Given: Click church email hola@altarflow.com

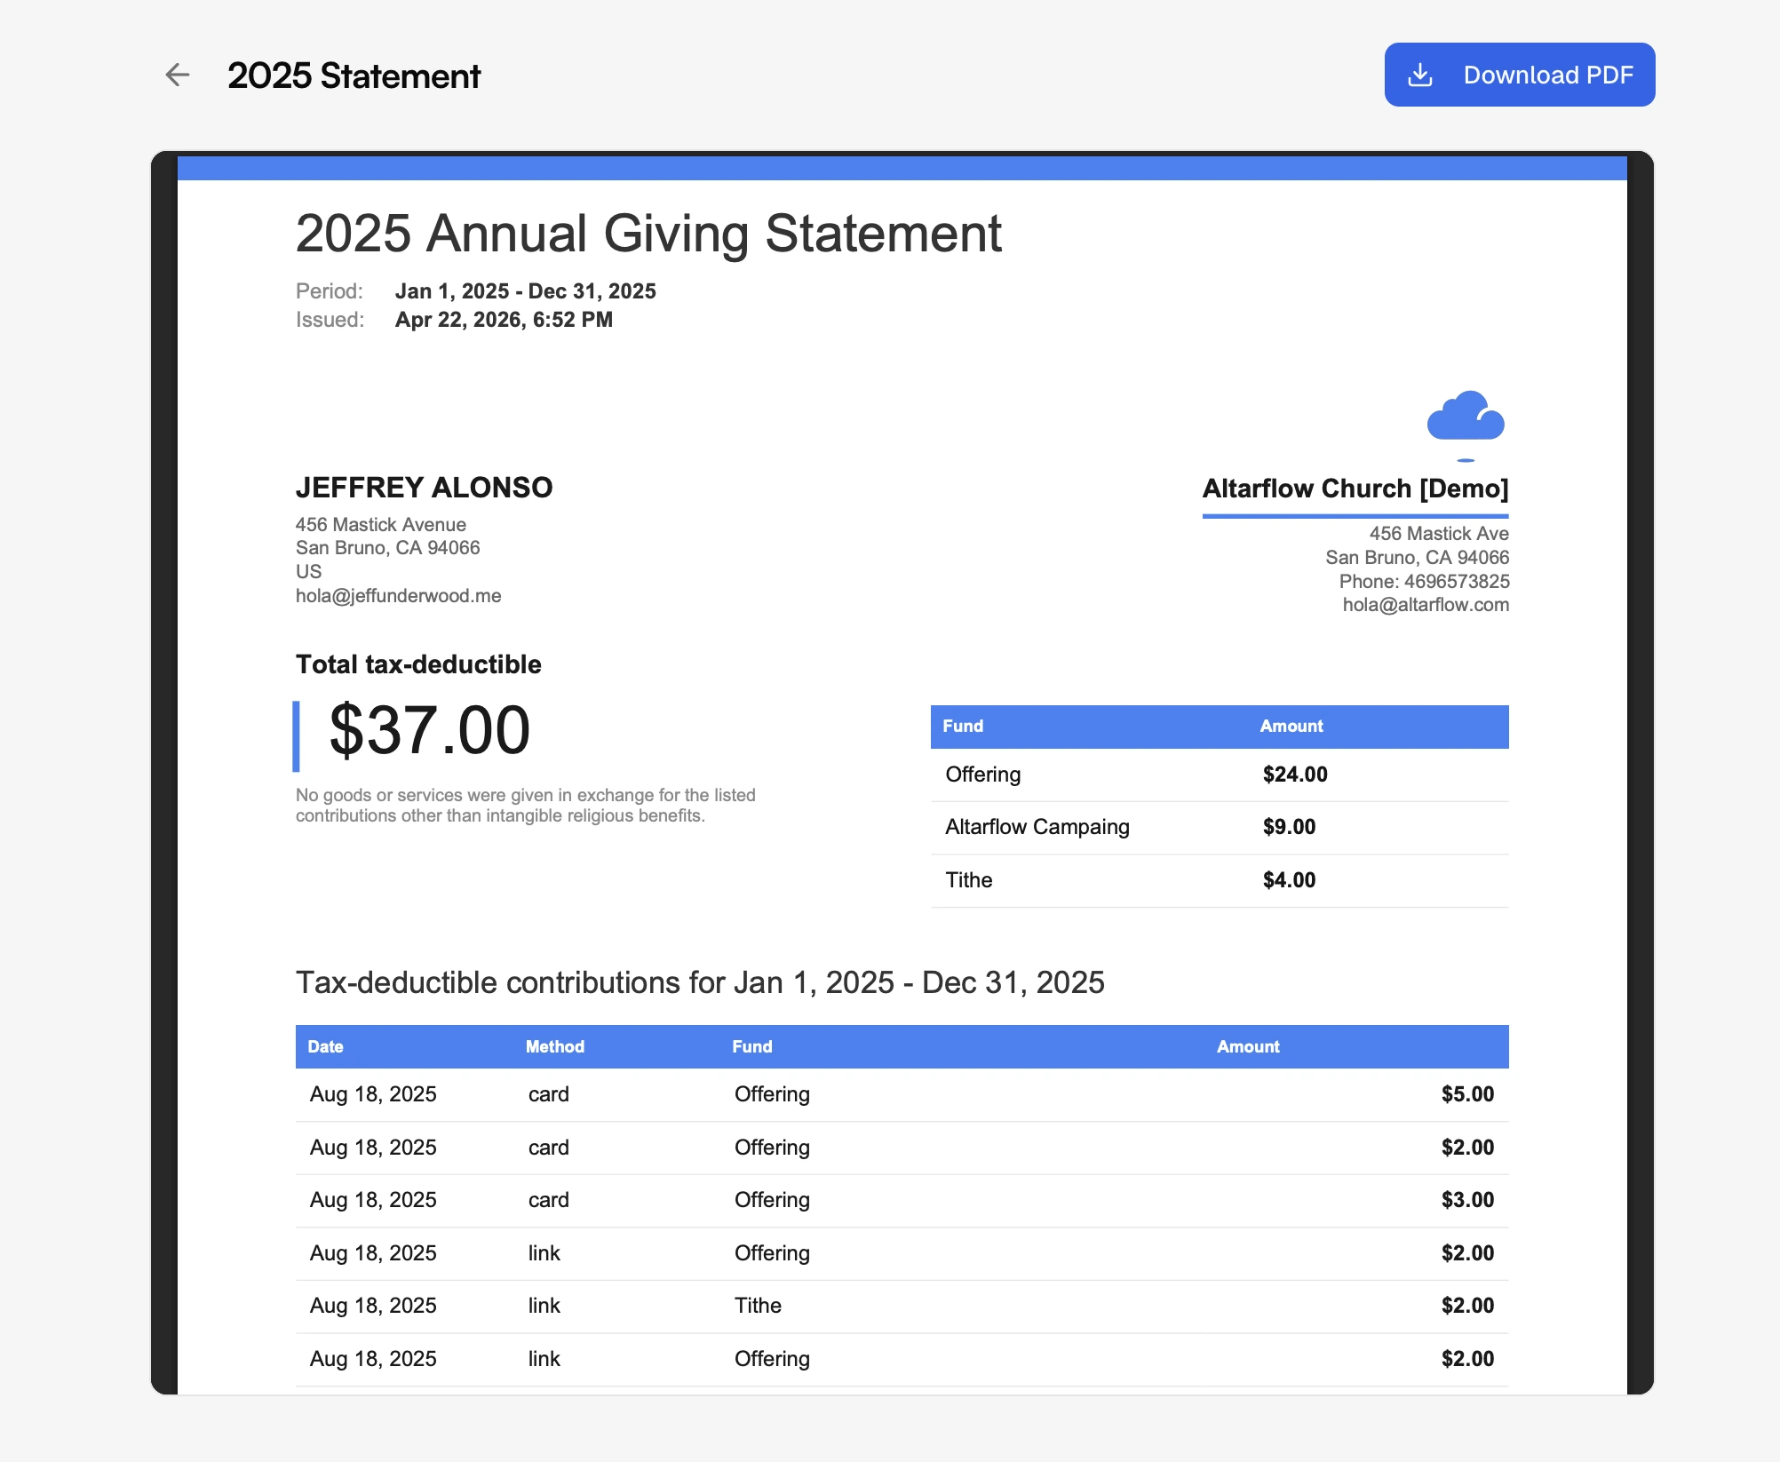Looking at the screenshot, I should click(x=1426, y=605).
